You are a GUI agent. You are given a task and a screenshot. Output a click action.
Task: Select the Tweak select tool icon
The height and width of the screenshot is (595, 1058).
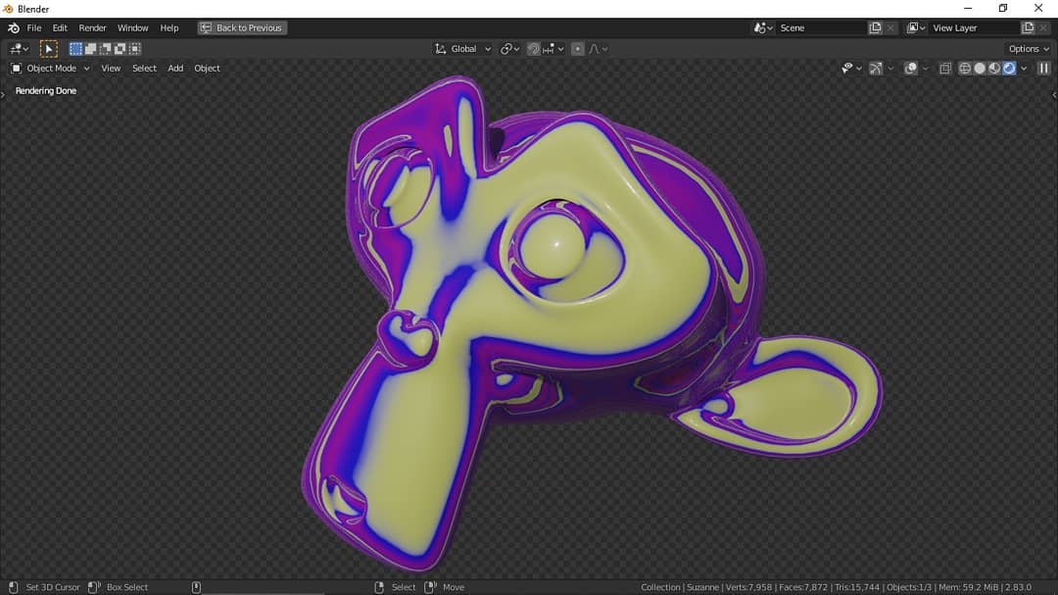click(49, 49)
